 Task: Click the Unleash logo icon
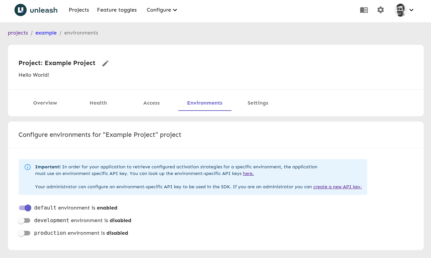click(21, 10)
